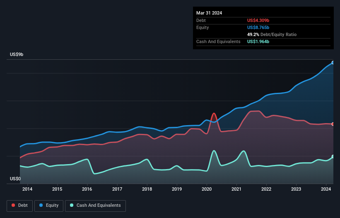Select the Debt endpoint marker on chart
Image resolution: width=340 pixels, height=218 pixels.
[x=333, y=124]
